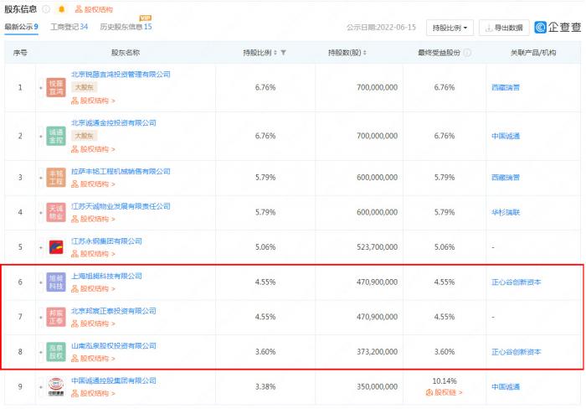Click the 关联产品/机构 column header

pos(533,53)
